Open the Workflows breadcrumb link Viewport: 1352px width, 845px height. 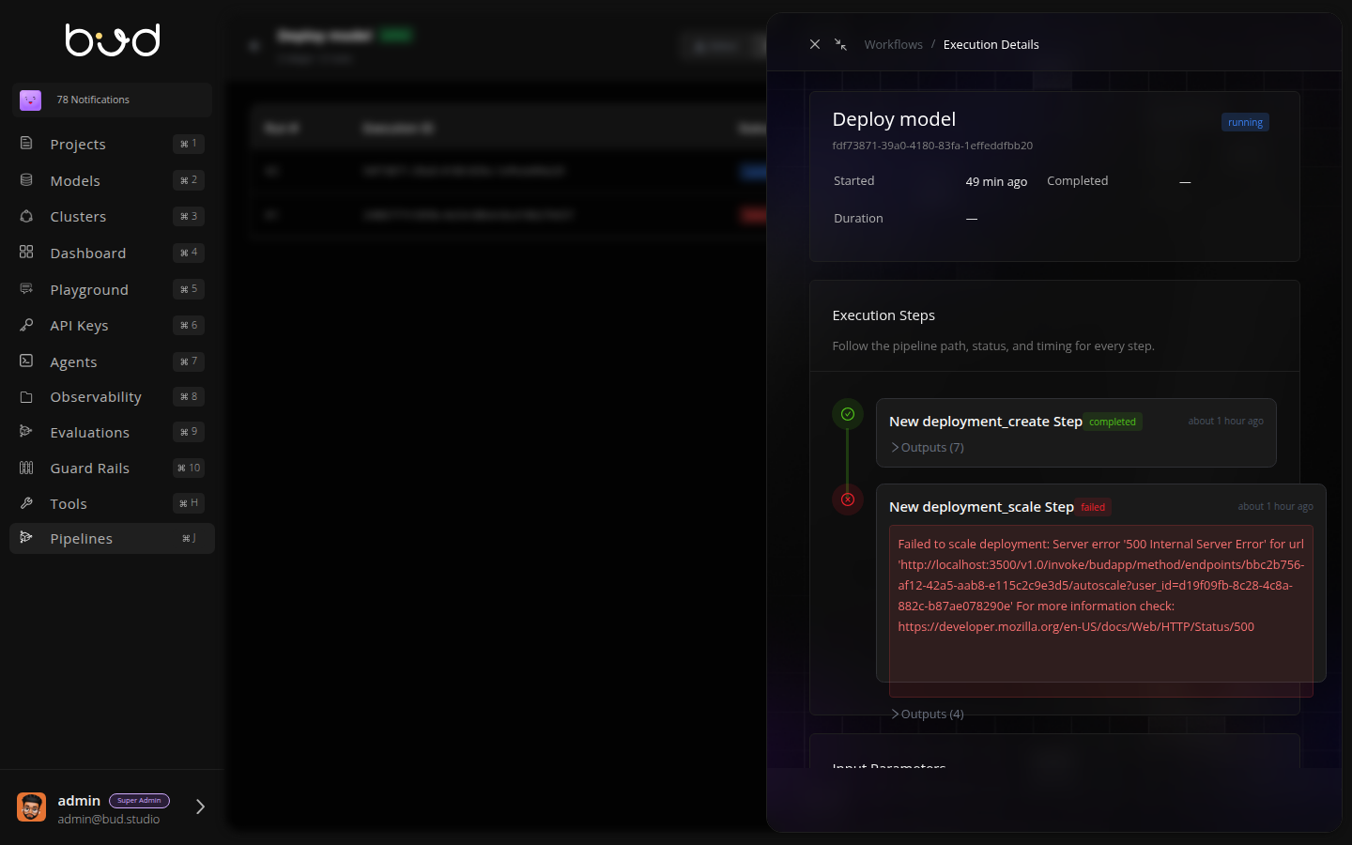pos(893,44)
